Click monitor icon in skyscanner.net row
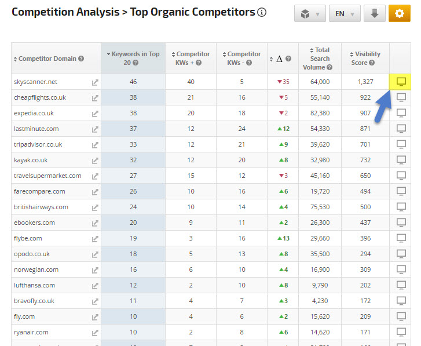This screenshot has width=421, height=346. [401, 82]
